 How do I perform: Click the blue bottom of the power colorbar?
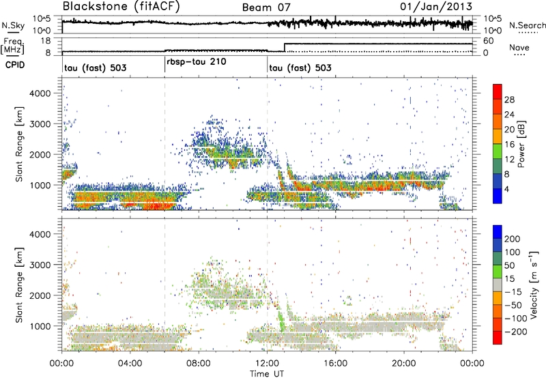pos(498,196)
